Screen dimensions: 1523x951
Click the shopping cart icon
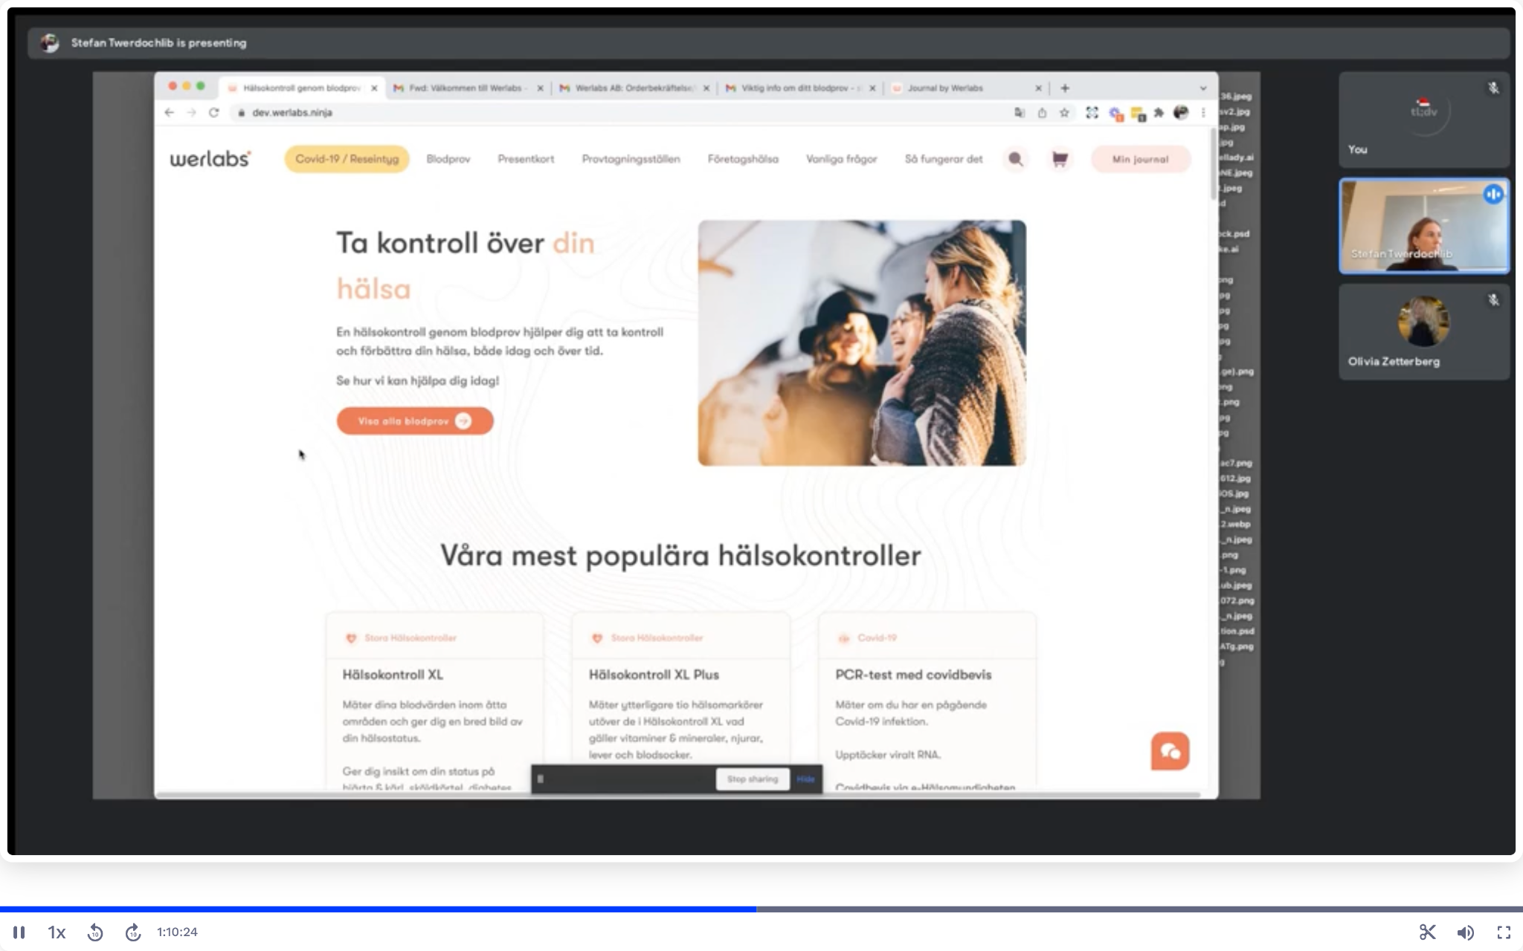(x=1058, y=159)
